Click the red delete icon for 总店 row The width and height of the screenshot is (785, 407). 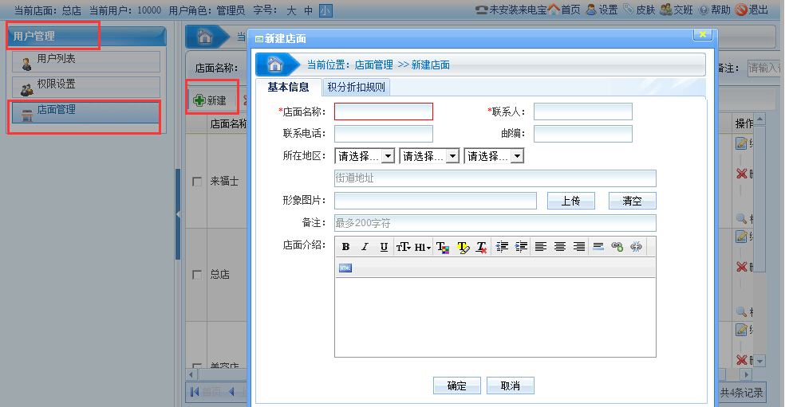(741, 267)
